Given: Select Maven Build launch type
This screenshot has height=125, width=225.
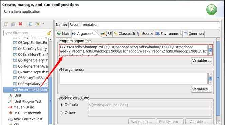Looking at the screenshot, I should click(x=21, y=107).
